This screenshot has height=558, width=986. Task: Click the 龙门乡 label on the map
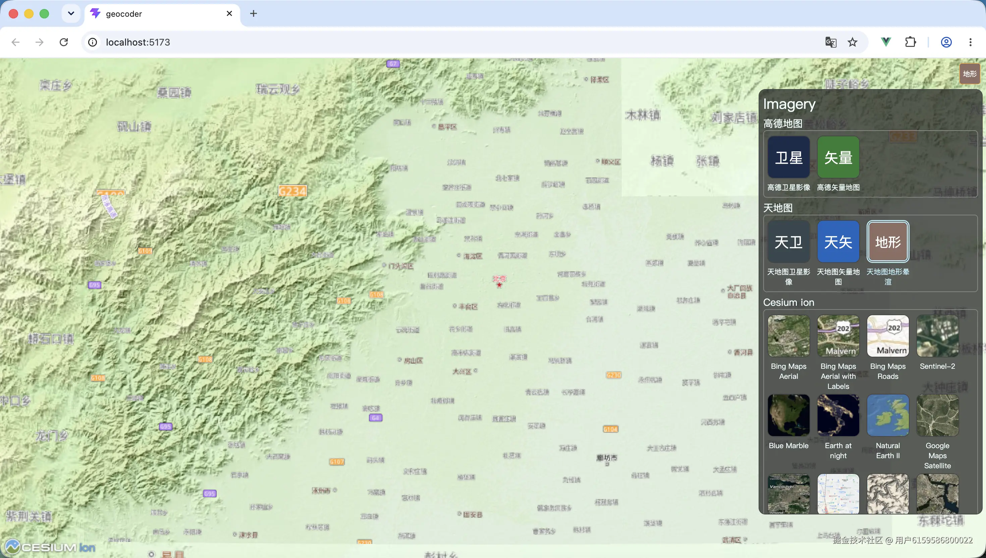click(52, 436)
